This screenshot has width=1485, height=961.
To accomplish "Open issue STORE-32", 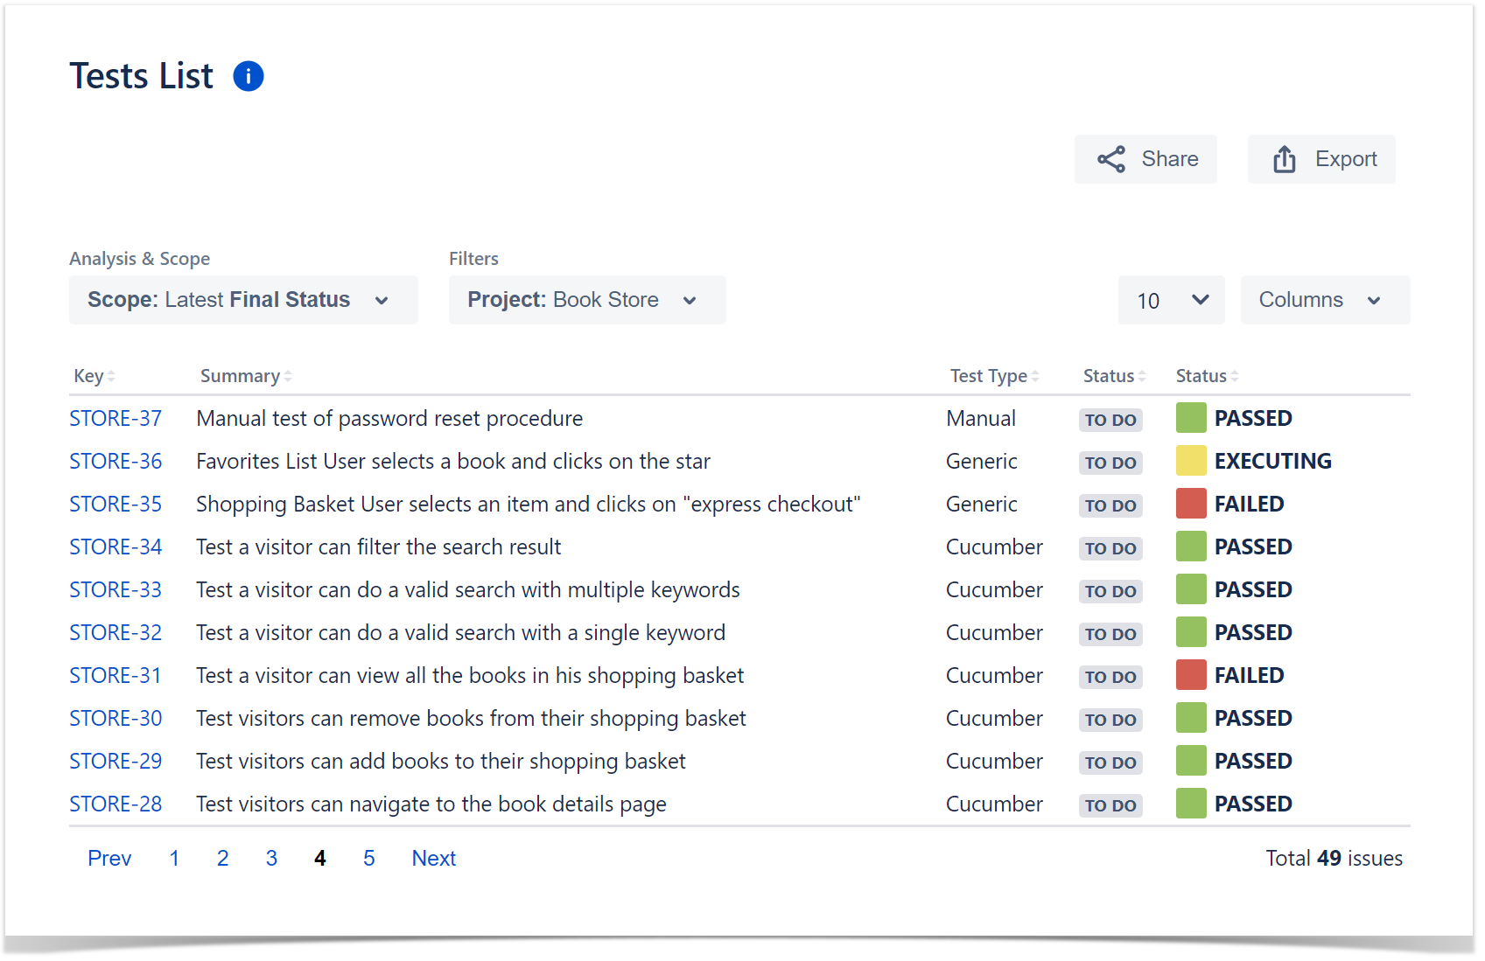I will (116, 633).
